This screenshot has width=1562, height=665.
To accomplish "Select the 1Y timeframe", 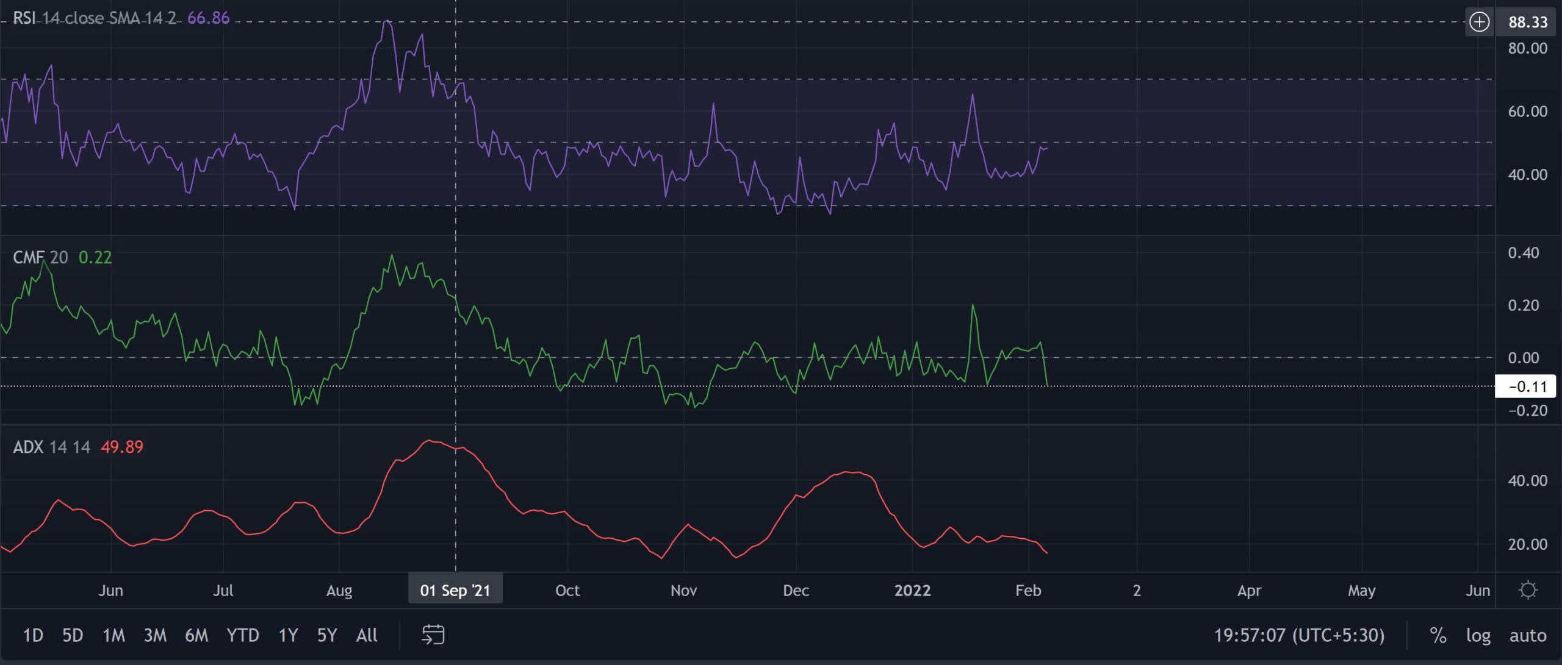I will tap(287, 635).
